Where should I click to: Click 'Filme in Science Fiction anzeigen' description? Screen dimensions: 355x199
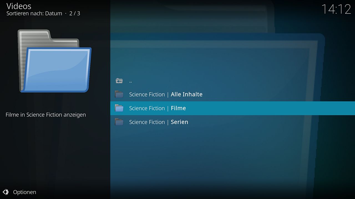pyautogui.click(x=46, y=115)
